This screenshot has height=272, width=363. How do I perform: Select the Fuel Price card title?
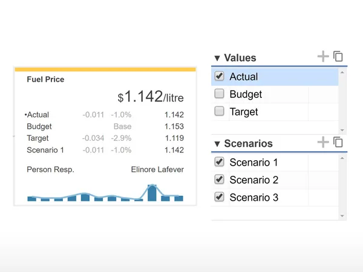[x=45, y=79]
